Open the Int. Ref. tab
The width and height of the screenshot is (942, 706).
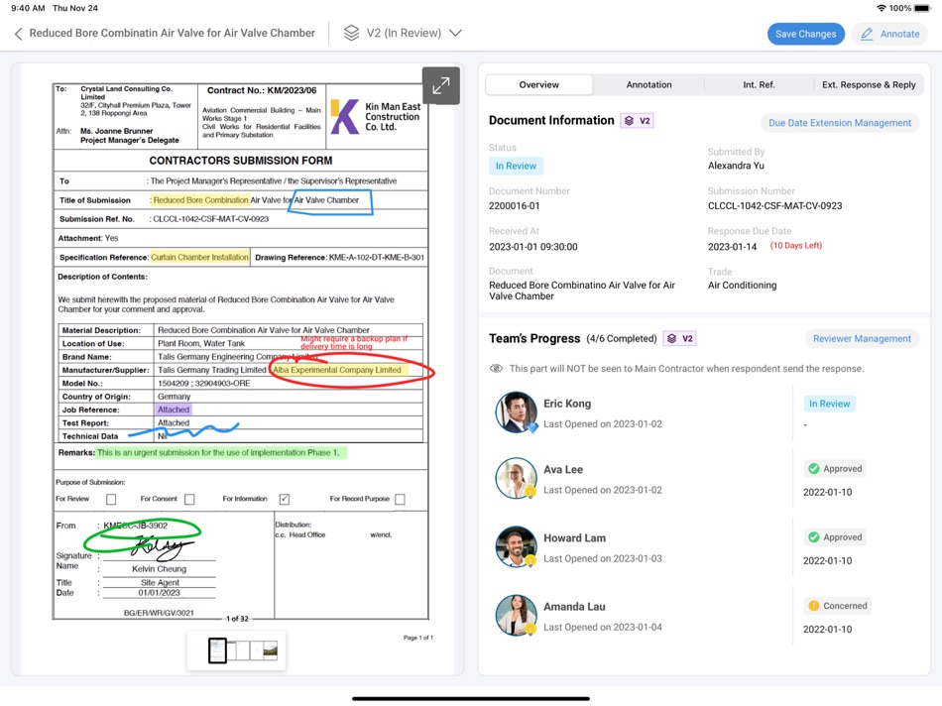tap(759, 84)
